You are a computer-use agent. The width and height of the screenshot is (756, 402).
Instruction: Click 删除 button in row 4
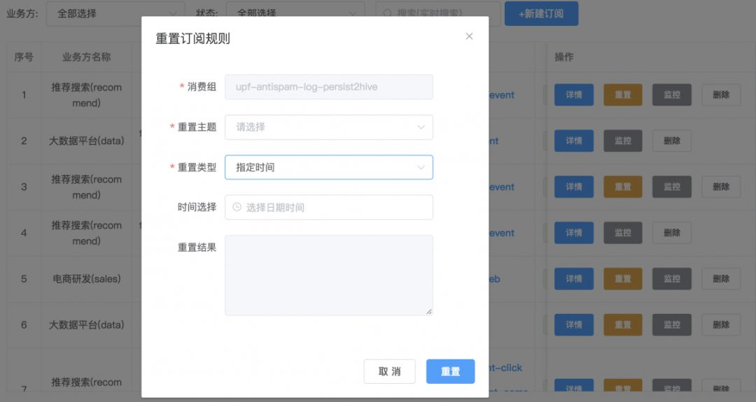click(x=671, y=233)
